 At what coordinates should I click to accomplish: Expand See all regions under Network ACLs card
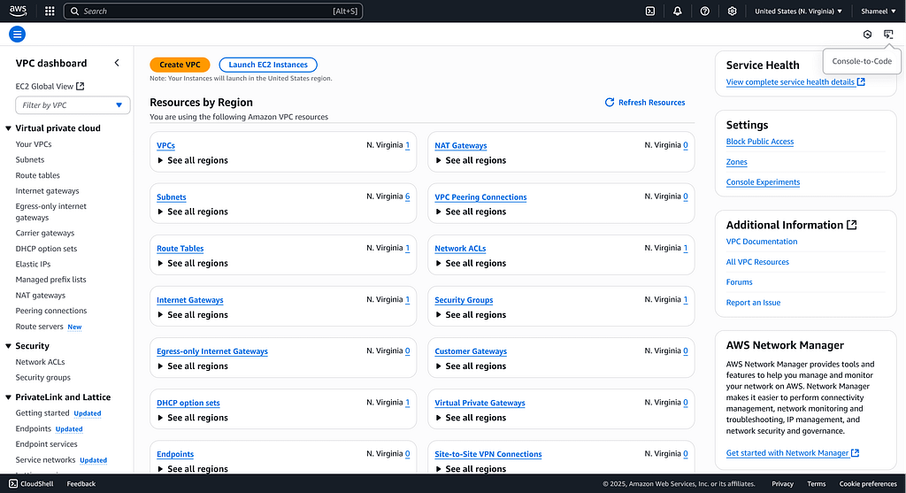(471, 264)
